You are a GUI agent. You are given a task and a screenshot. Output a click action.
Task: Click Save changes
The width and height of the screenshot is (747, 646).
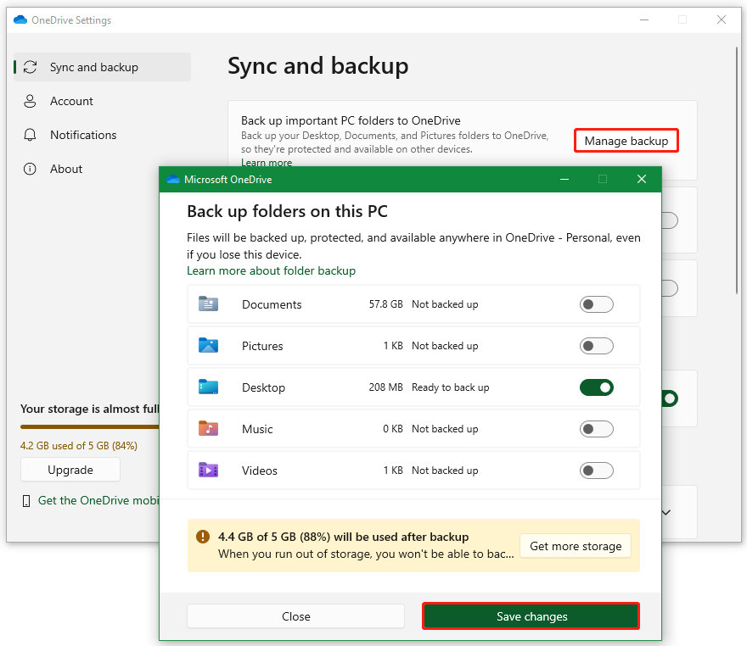[531, 616]
